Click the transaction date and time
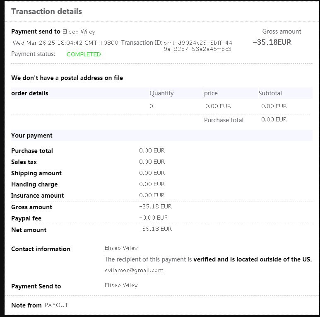This screenshot has width=320, height=317. (65, 43)
